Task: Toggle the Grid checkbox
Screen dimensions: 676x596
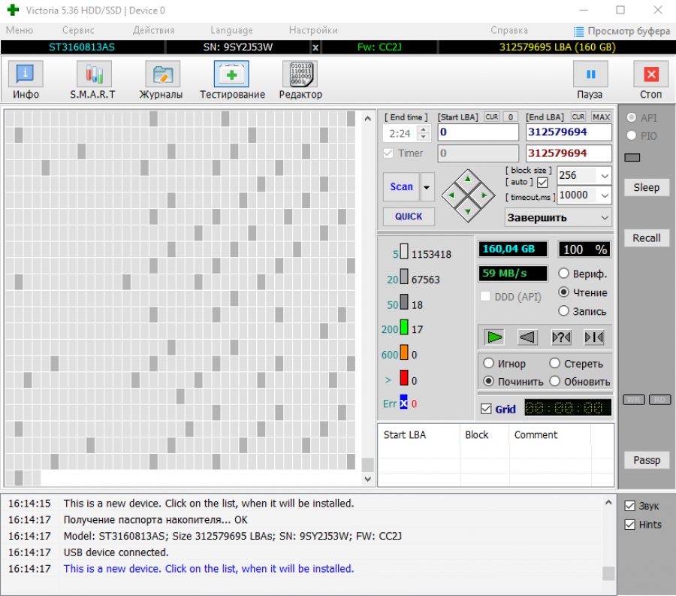Action: click(x=486, y=409)
